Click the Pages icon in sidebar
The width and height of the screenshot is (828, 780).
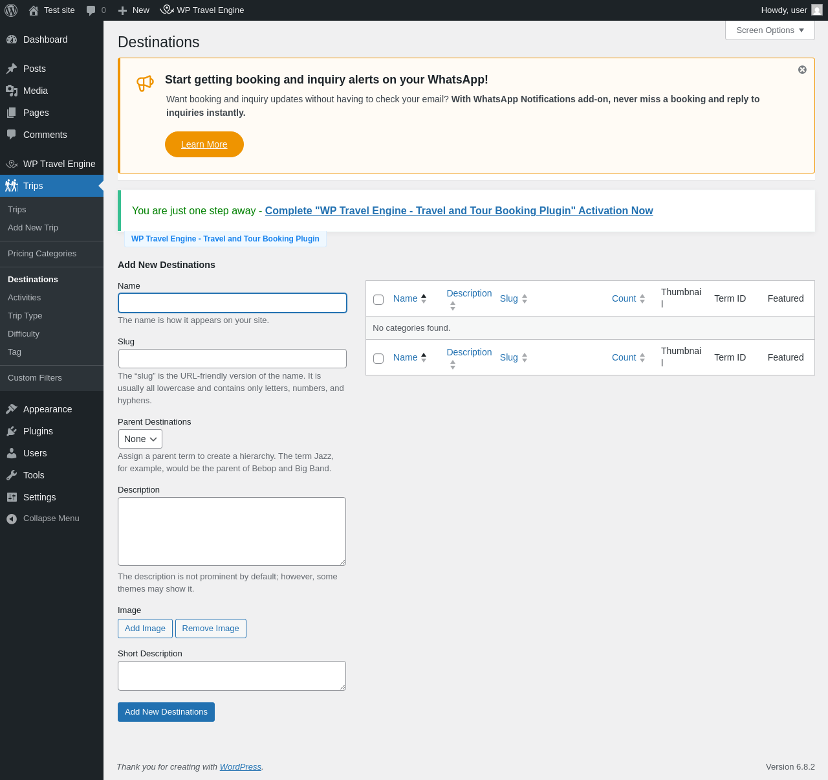tap(12, 113)
